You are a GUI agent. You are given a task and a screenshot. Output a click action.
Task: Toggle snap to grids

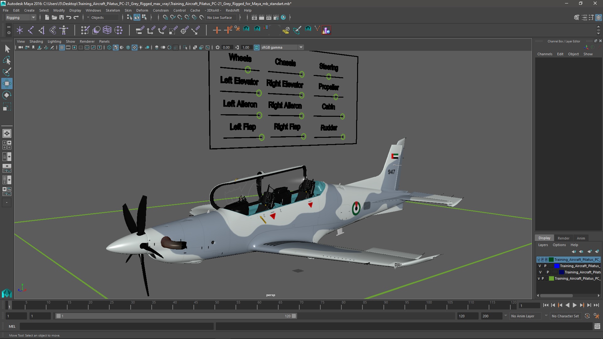point(165,18)
